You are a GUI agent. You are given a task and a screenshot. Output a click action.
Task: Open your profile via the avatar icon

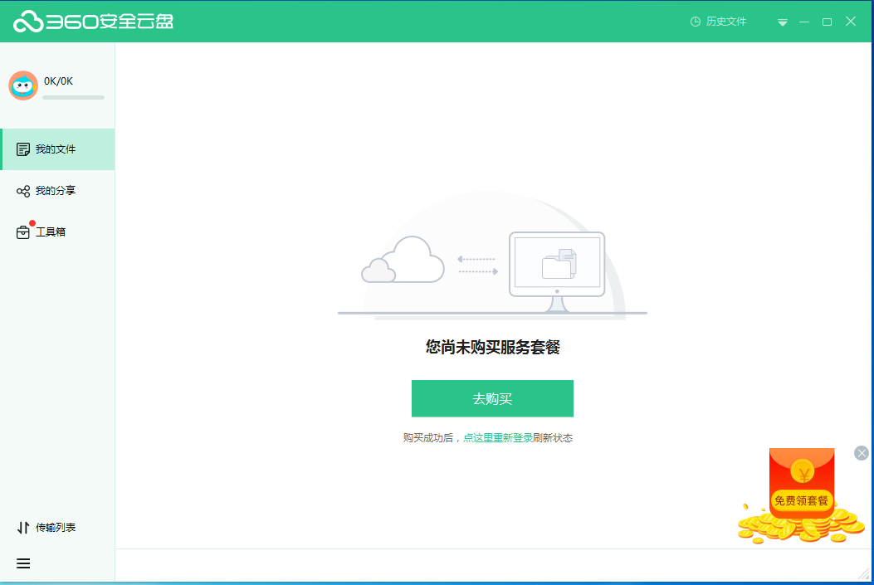point(23,85)
